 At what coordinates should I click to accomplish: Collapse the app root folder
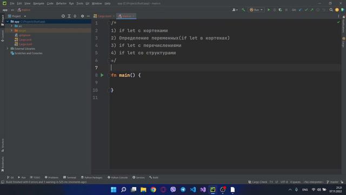tap(8, 22)
